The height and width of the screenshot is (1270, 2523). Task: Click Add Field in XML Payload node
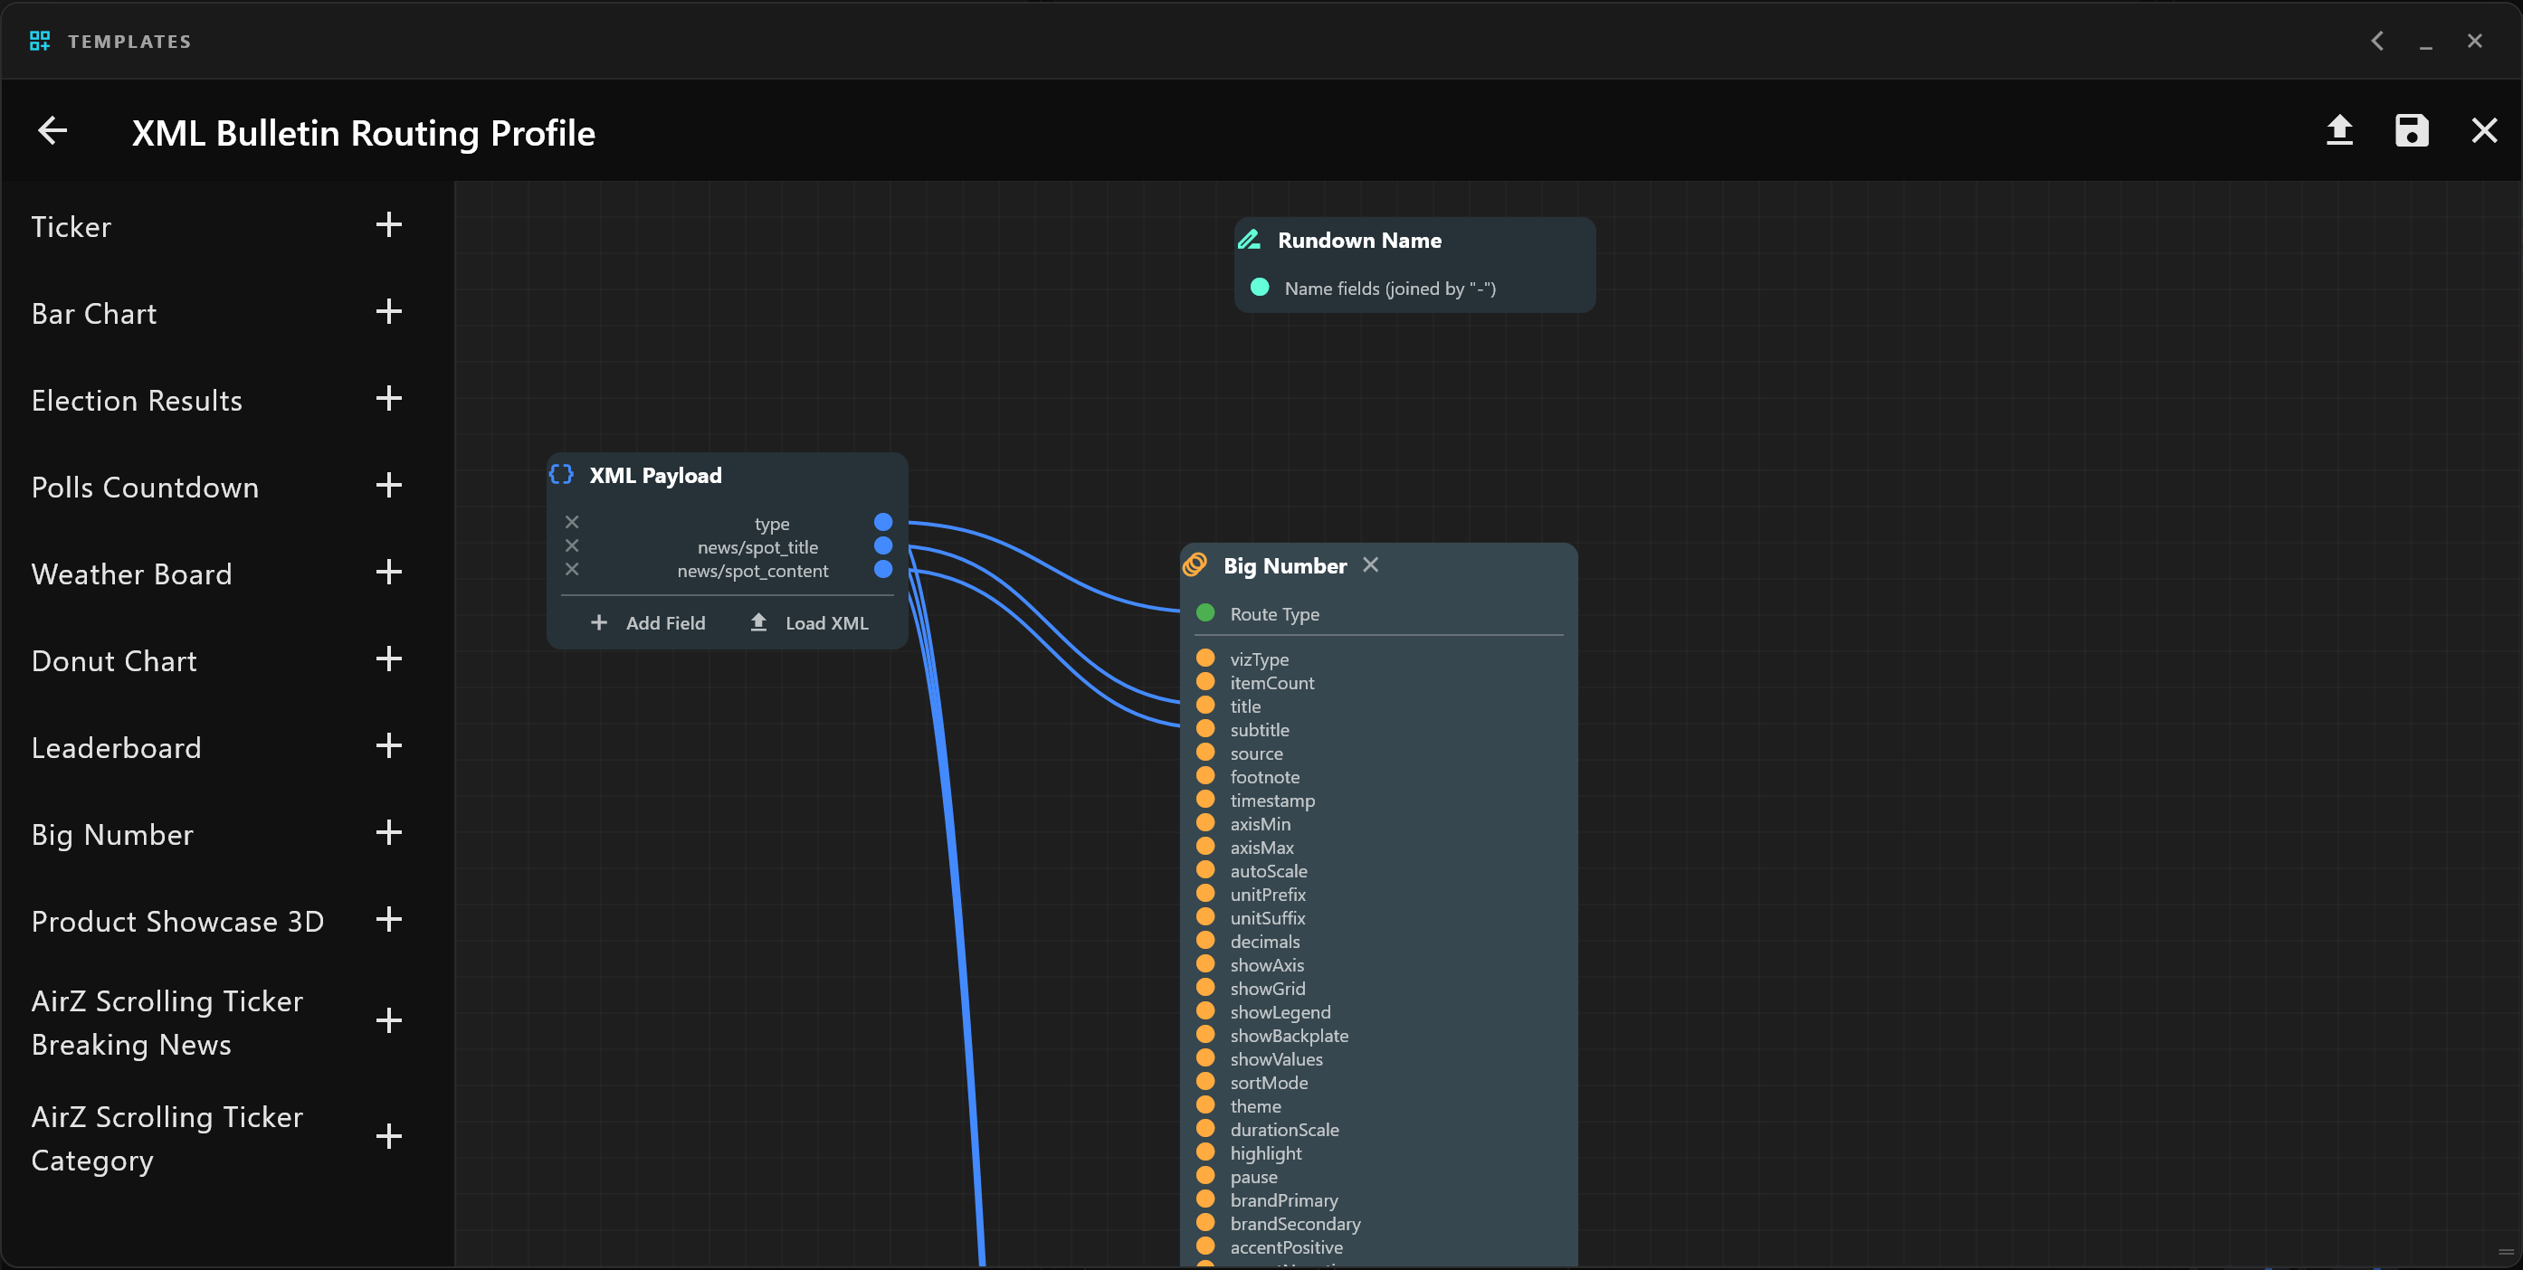647,622
